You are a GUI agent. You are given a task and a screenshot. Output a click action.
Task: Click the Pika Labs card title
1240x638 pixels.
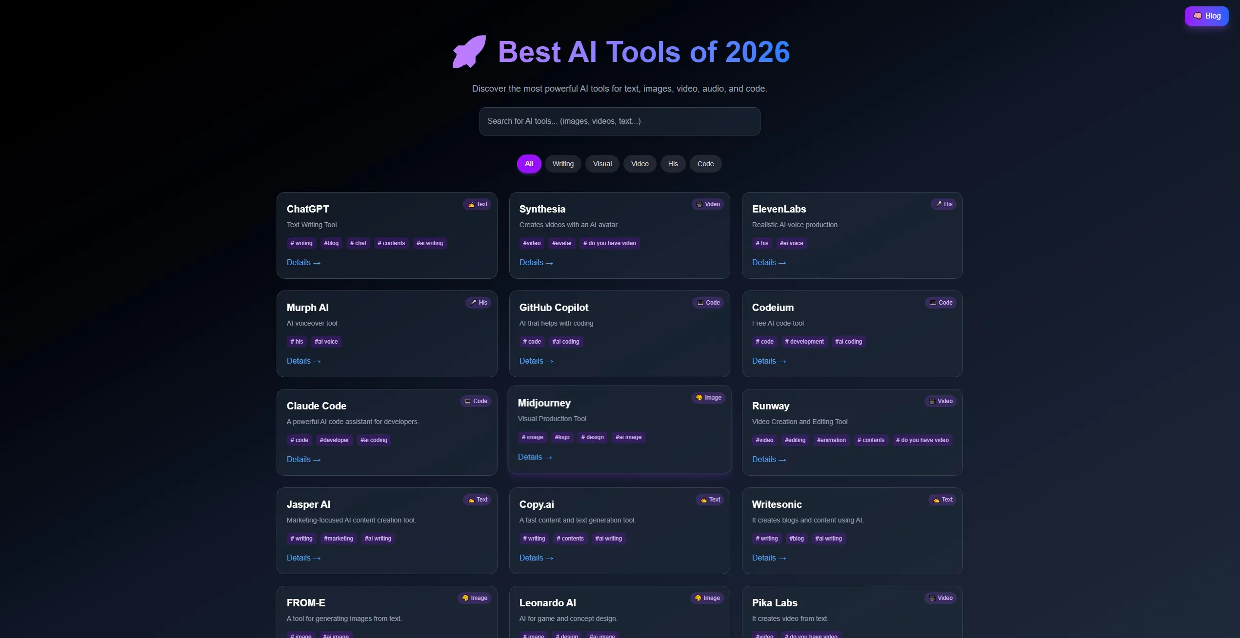(775, 603)
